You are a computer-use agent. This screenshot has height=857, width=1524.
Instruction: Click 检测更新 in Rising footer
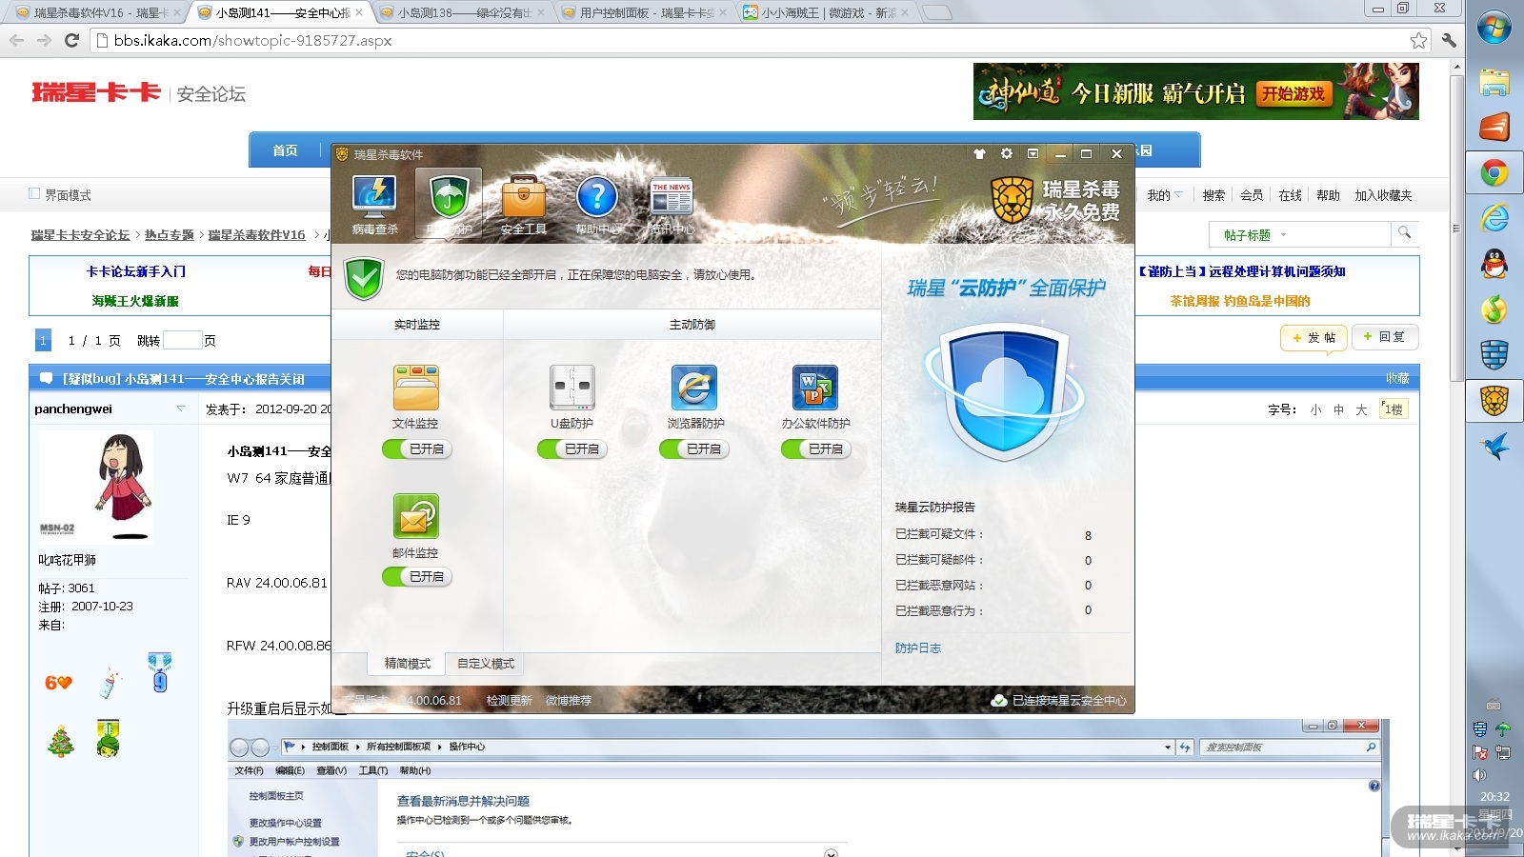pos(510,701)
